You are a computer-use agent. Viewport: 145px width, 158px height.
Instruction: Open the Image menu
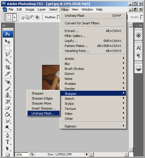pyautogui.click(x=30, y=9)
